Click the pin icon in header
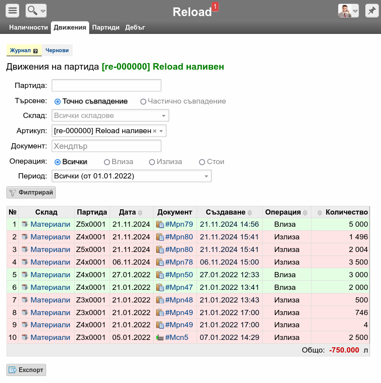Image resolution: width=381 pixels, height=383 pixels. (371, 11)
